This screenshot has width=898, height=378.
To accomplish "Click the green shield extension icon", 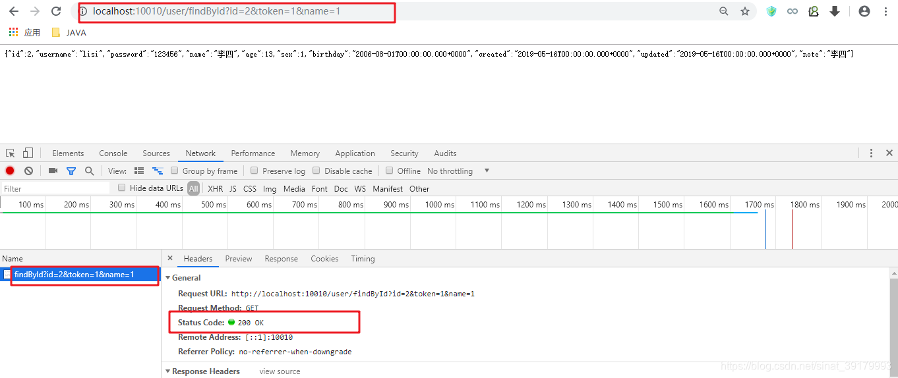I will (x=771, y=11).
